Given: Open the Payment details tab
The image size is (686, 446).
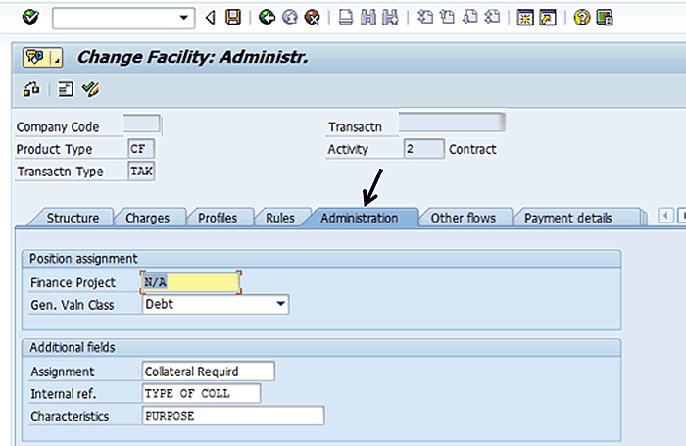Looking at the screenshot, I should click(x=567, y=218).
